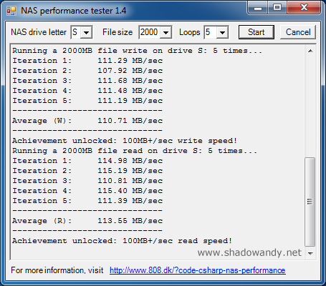Open the NAS drive letter dropdown arrow
This screenshot has height=286, width=326.
coord(87,32)
